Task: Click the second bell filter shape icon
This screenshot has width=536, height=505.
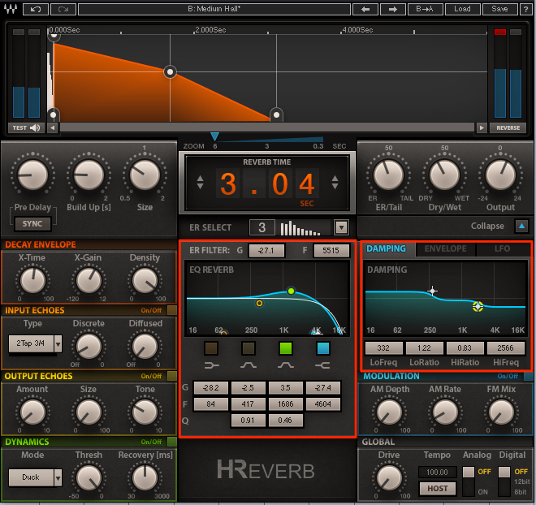Action: 286,365
